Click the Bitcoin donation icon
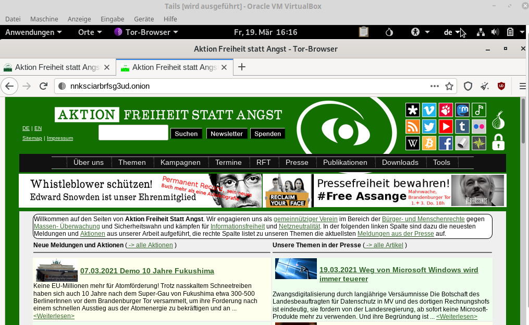 click(x=429, y=143)
